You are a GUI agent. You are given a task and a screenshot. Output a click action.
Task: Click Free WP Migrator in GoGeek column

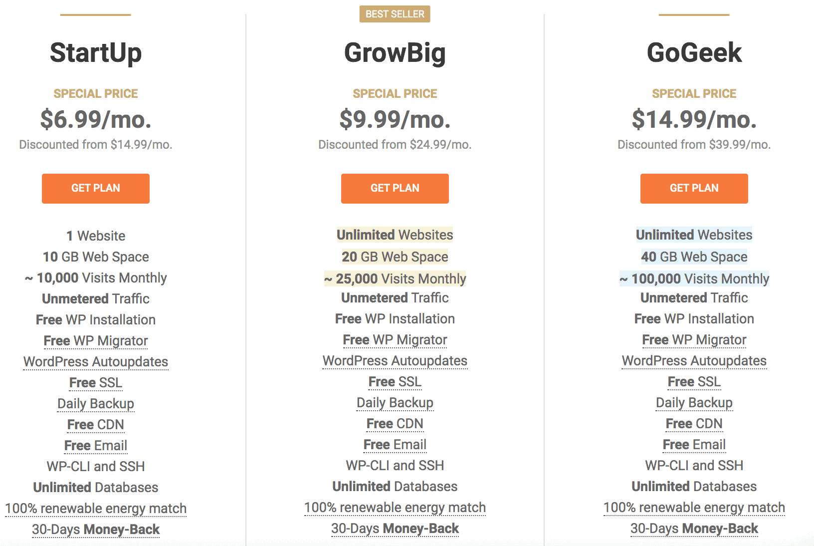point(694,340)
